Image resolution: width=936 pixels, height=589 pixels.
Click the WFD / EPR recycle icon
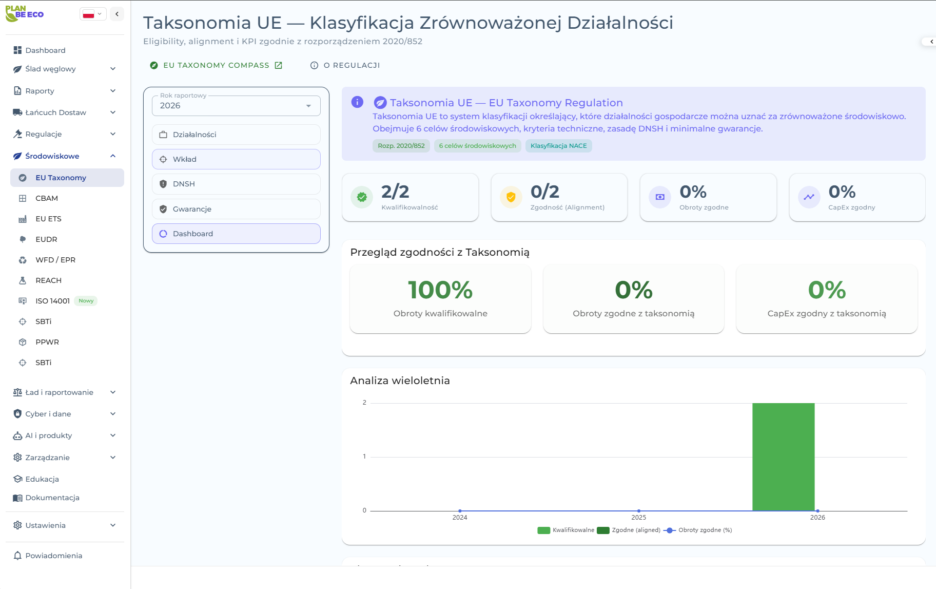[x=23, y=260]
